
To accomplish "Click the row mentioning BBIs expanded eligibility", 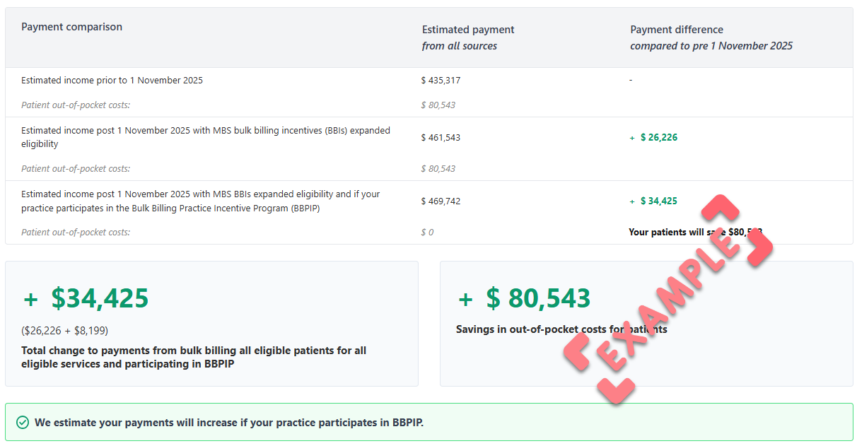I will click(205, 137).
